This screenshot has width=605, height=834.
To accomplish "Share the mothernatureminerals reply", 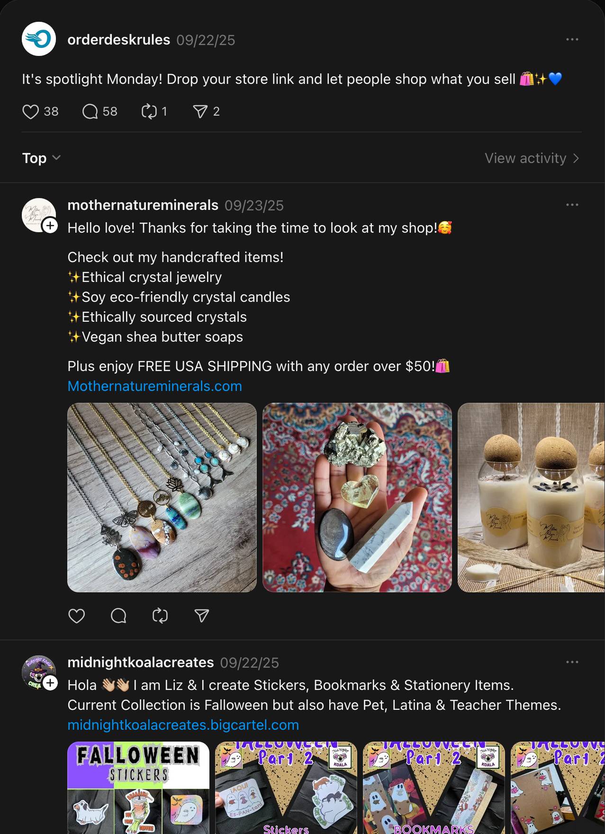I will [x=202, y=616].
